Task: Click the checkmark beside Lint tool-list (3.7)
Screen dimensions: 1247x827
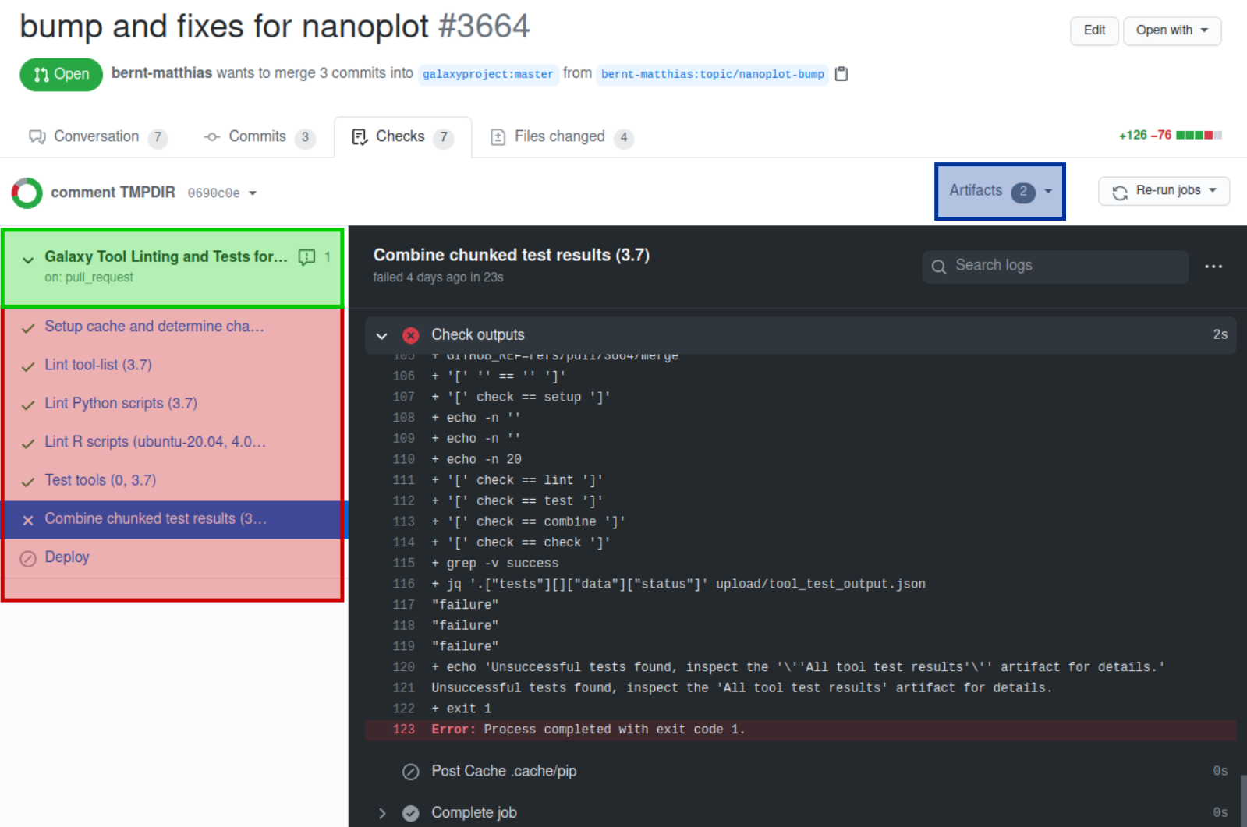Action: click(x=28, y=366)
